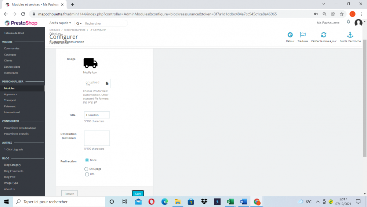Click the notifications bell icon
367x207 pixels.
pyautogui.click(x=348, y=22)
